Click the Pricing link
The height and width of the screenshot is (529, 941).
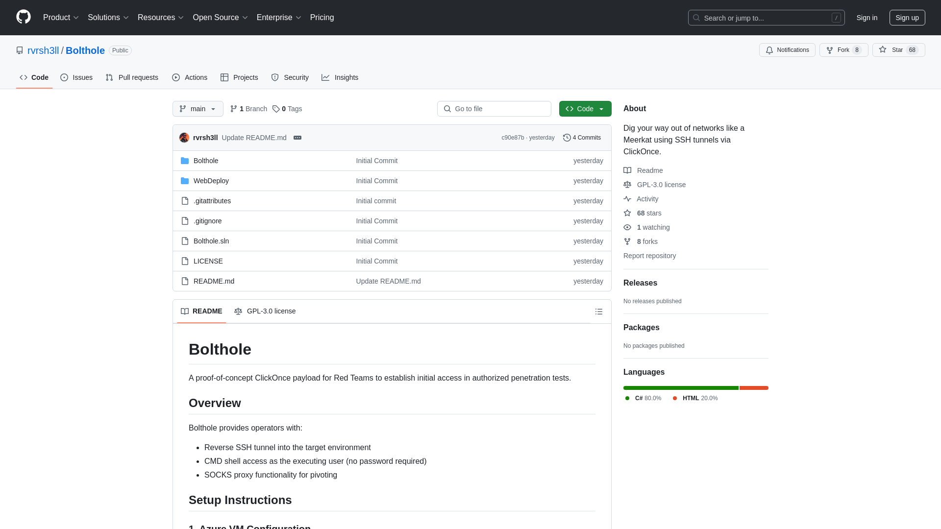322,18
